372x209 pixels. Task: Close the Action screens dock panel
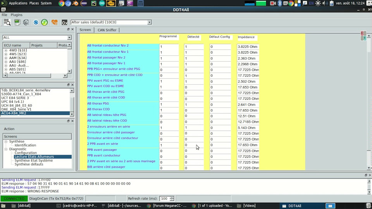(72, 121)
